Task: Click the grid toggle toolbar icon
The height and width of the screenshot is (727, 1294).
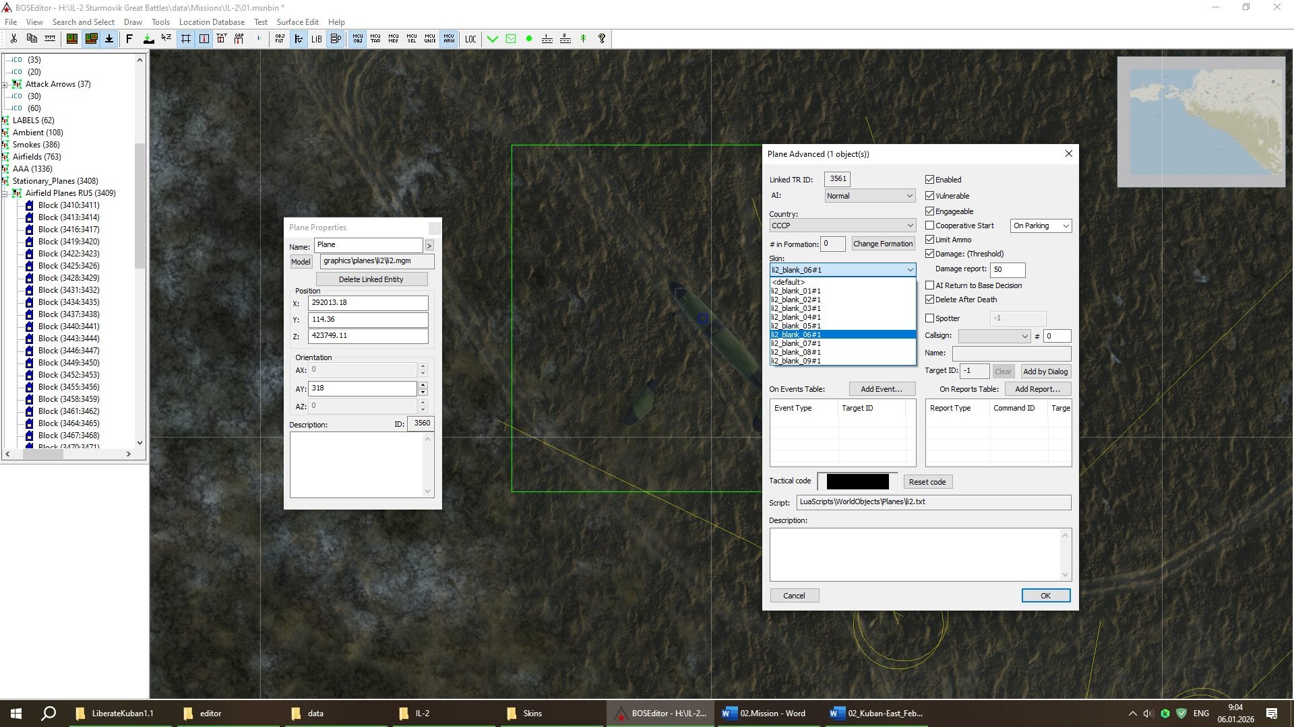Action: coord(186,39)
